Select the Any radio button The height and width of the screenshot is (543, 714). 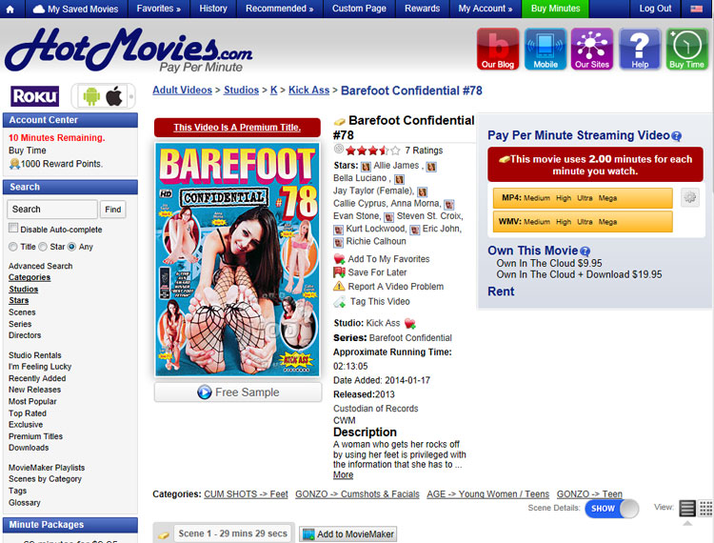71,247
